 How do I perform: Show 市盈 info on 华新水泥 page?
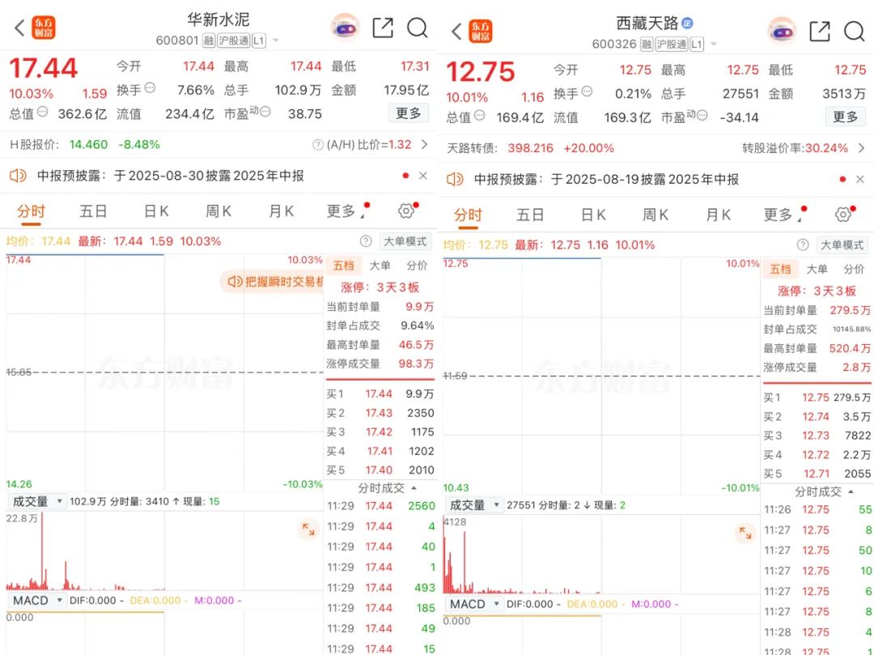(x=265, y=112)
